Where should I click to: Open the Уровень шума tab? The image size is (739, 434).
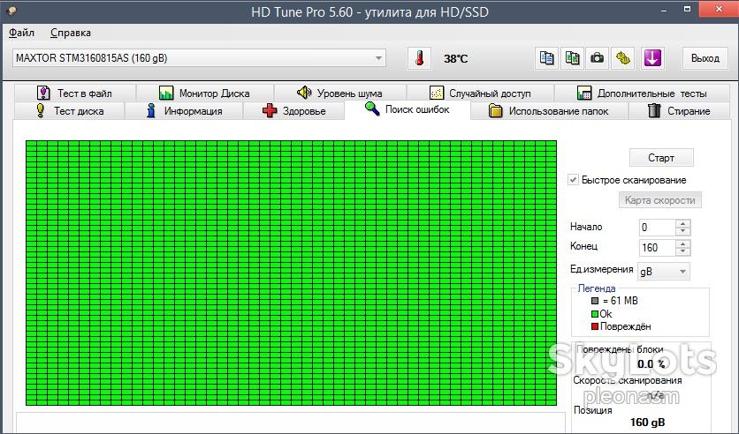pyautogui.click(x=339, y=94)
